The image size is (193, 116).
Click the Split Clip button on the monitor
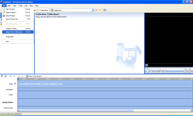coord(185,71)
